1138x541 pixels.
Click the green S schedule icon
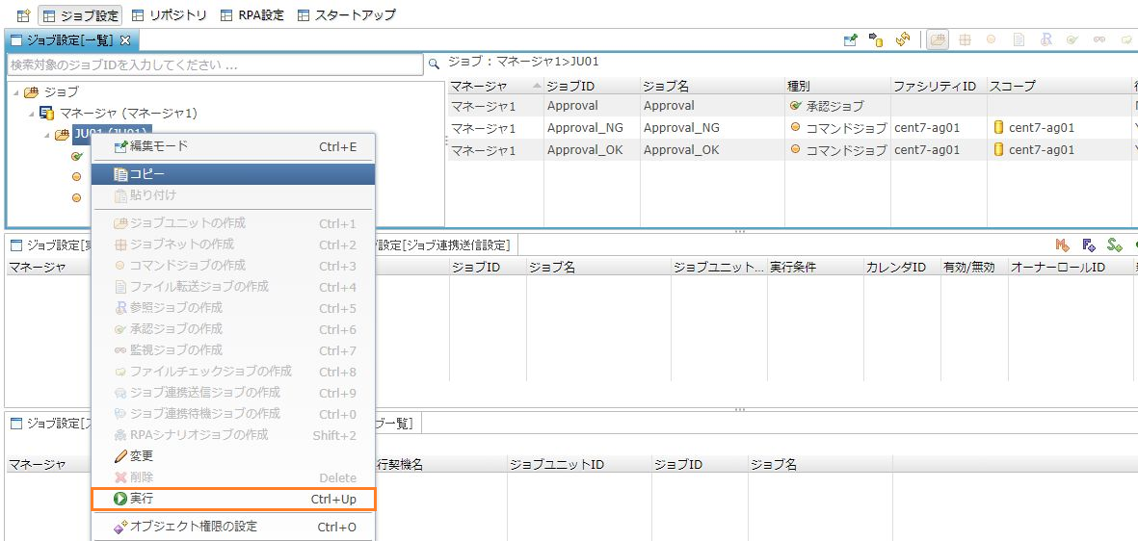(x=1114, y=245)
